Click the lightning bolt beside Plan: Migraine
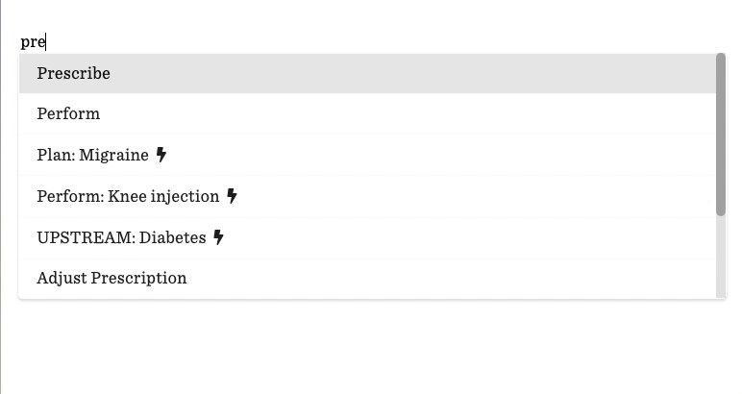The width and height of the screenshot is (742, 394). coord(161,154)
